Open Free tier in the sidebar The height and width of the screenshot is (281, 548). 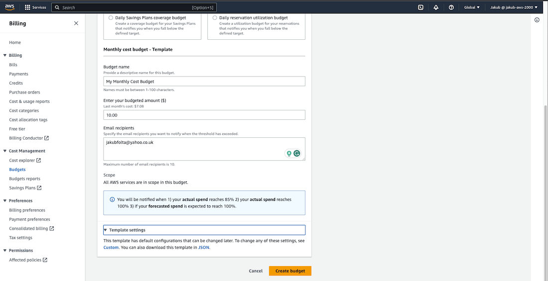(x=17, y=129)
